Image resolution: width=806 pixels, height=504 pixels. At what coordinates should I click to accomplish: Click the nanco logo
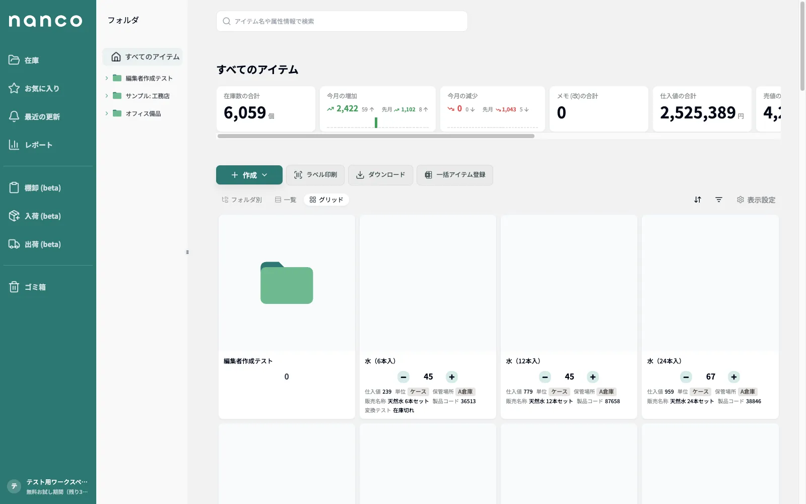point(45,21)
